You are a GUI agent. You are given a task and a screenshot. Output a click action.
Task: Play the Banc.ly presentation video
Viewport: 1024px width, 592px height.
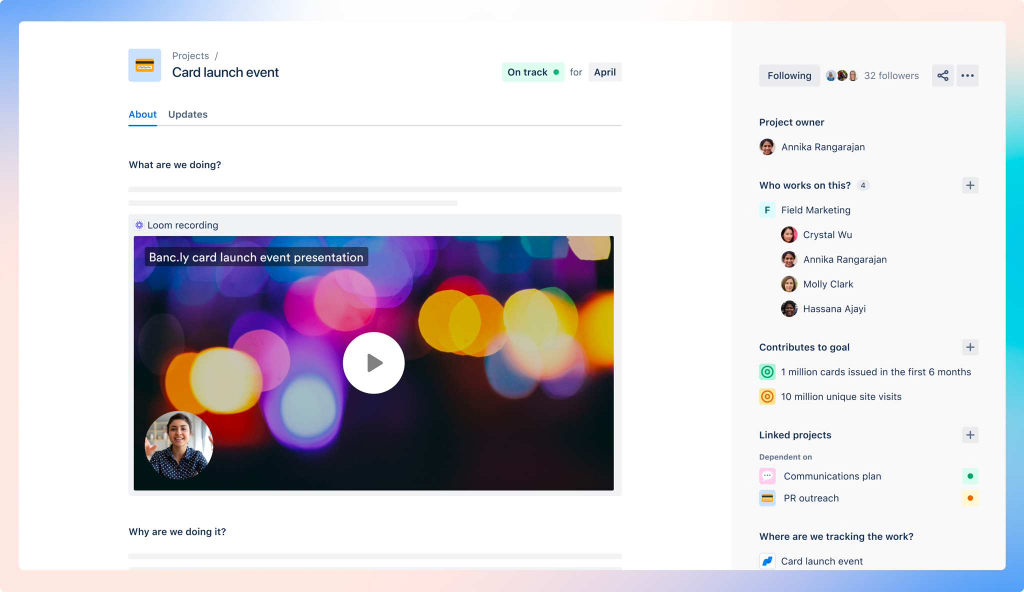[x=373, y=362]
